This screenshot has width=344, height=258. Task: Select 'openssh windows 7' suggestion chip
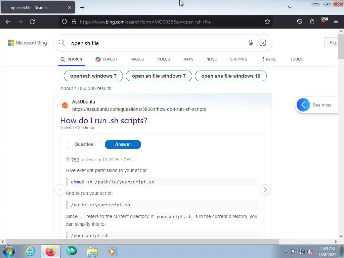[x=93, y=76]
